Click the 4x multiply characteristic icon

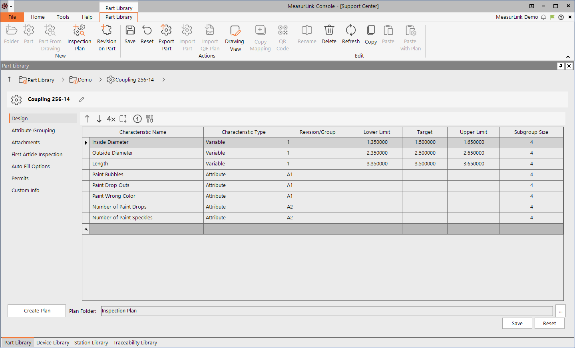click(x=111, y=119)
